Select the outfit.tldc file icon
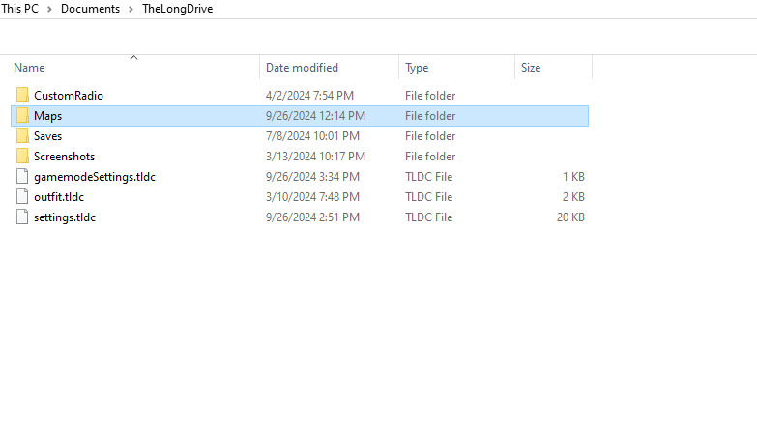This screenshot has height=434, width=757. (x=22, y=196)
